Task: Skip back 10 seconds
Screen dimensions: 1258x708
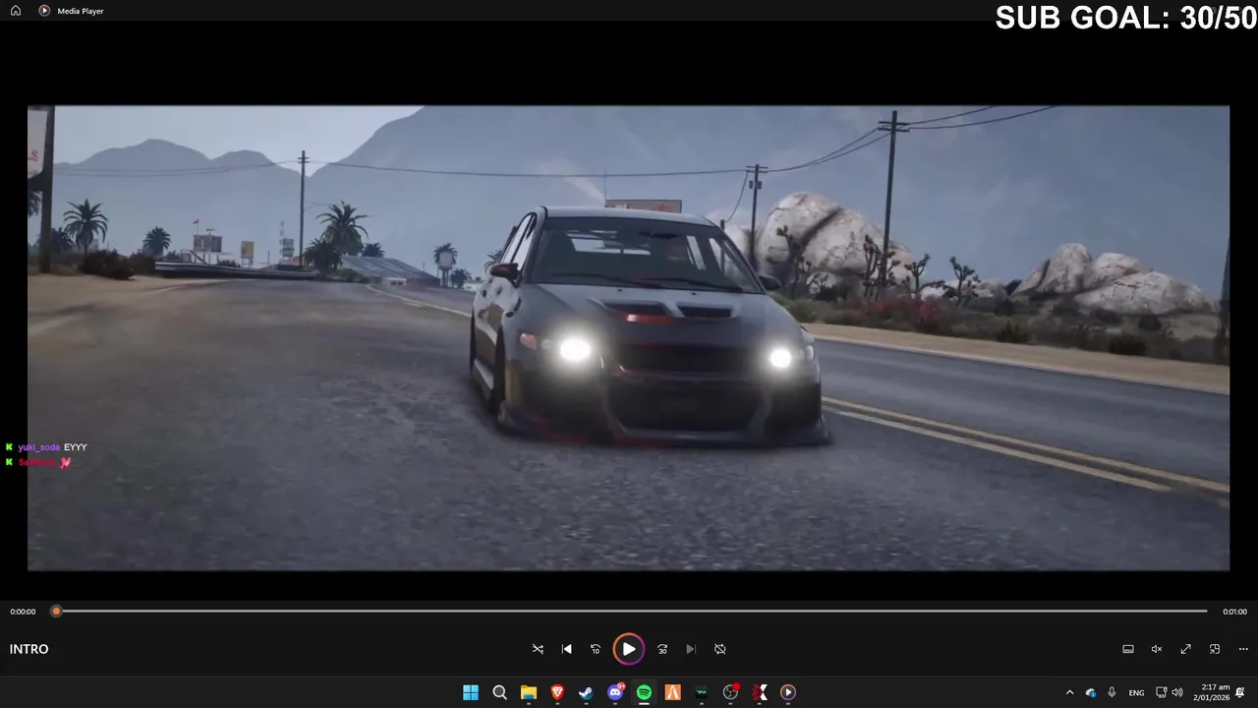Action: (x=596, y=649)
